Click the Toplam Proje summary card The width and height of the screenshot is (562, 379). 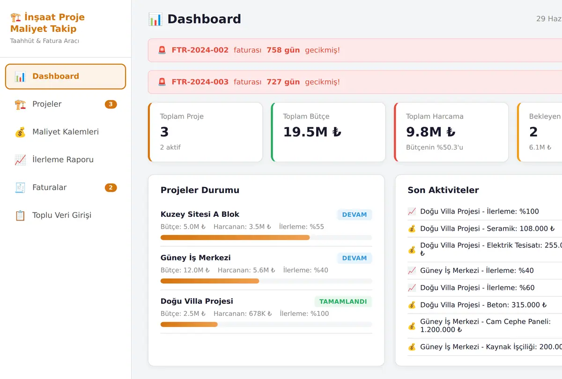pos(205,132)
